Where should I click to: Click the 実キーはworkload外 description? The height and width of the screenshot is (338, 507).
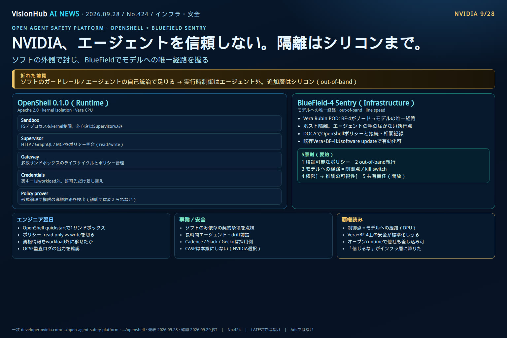pyautogui.click(x=62, y=181)
